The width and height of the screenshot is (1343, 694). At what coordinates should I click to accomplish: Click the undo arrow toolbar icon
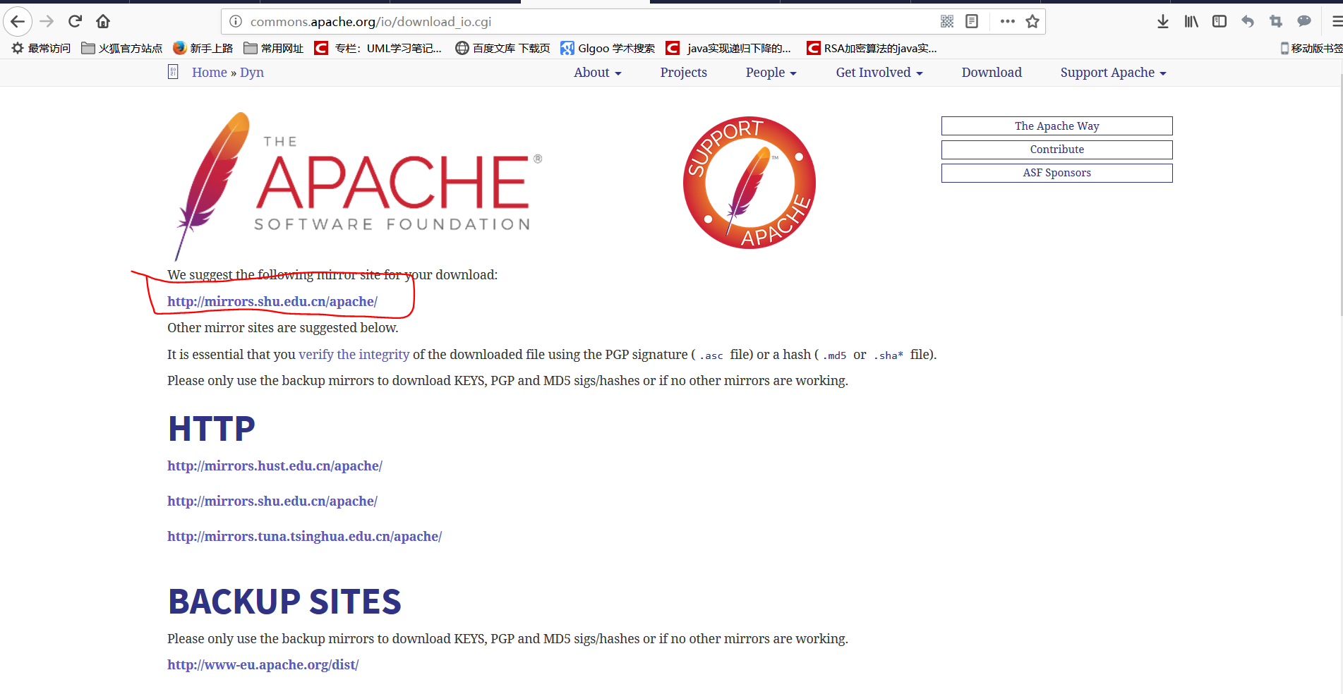(1248, 21)
